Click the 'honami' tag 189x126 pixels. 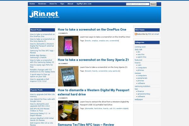click(x=88, y=71)
